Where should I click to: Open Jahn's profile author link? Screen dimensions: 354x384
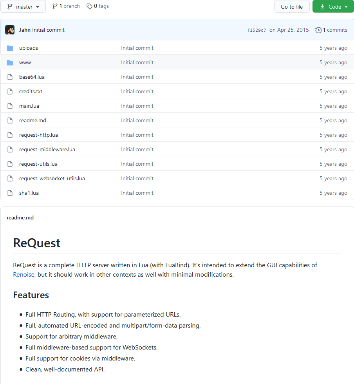[x=25, y=30]
